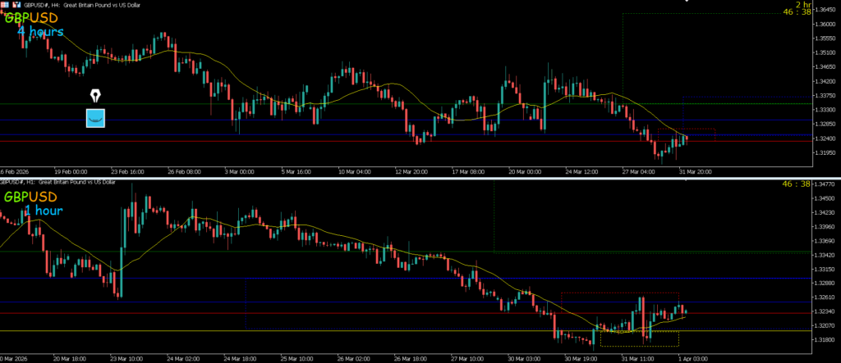Click the '23 Feb 16:00' time axis label
The height and width of the screenshot is (363, 841).
(x=126, y=172)
